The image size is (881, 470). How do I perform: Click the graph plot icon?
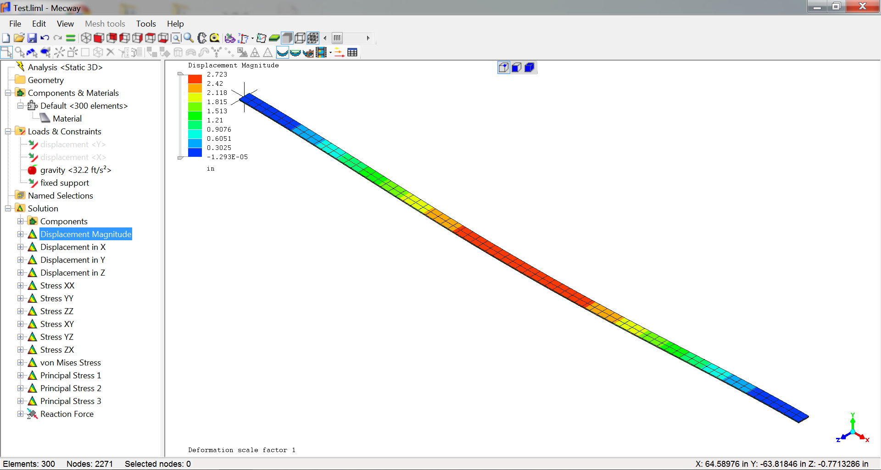click(x=262, y=38)
